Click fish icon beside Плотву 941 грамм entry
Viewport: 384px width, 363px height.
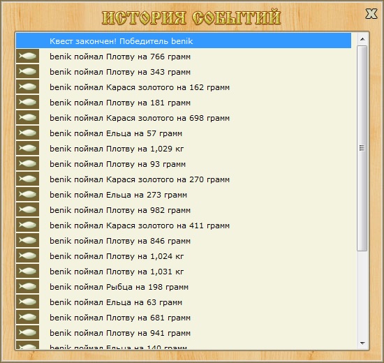pos(27,332)
